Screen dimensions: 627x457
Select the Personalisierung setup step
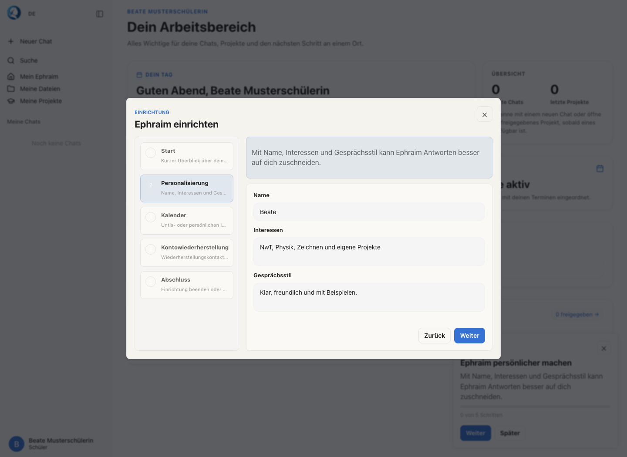187,188
